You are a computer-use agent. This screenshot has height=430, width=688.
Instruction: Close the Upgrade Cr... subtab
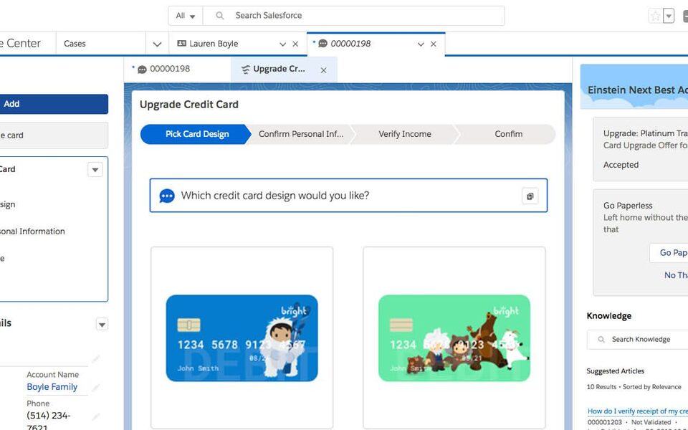click(x=323, y=70)
